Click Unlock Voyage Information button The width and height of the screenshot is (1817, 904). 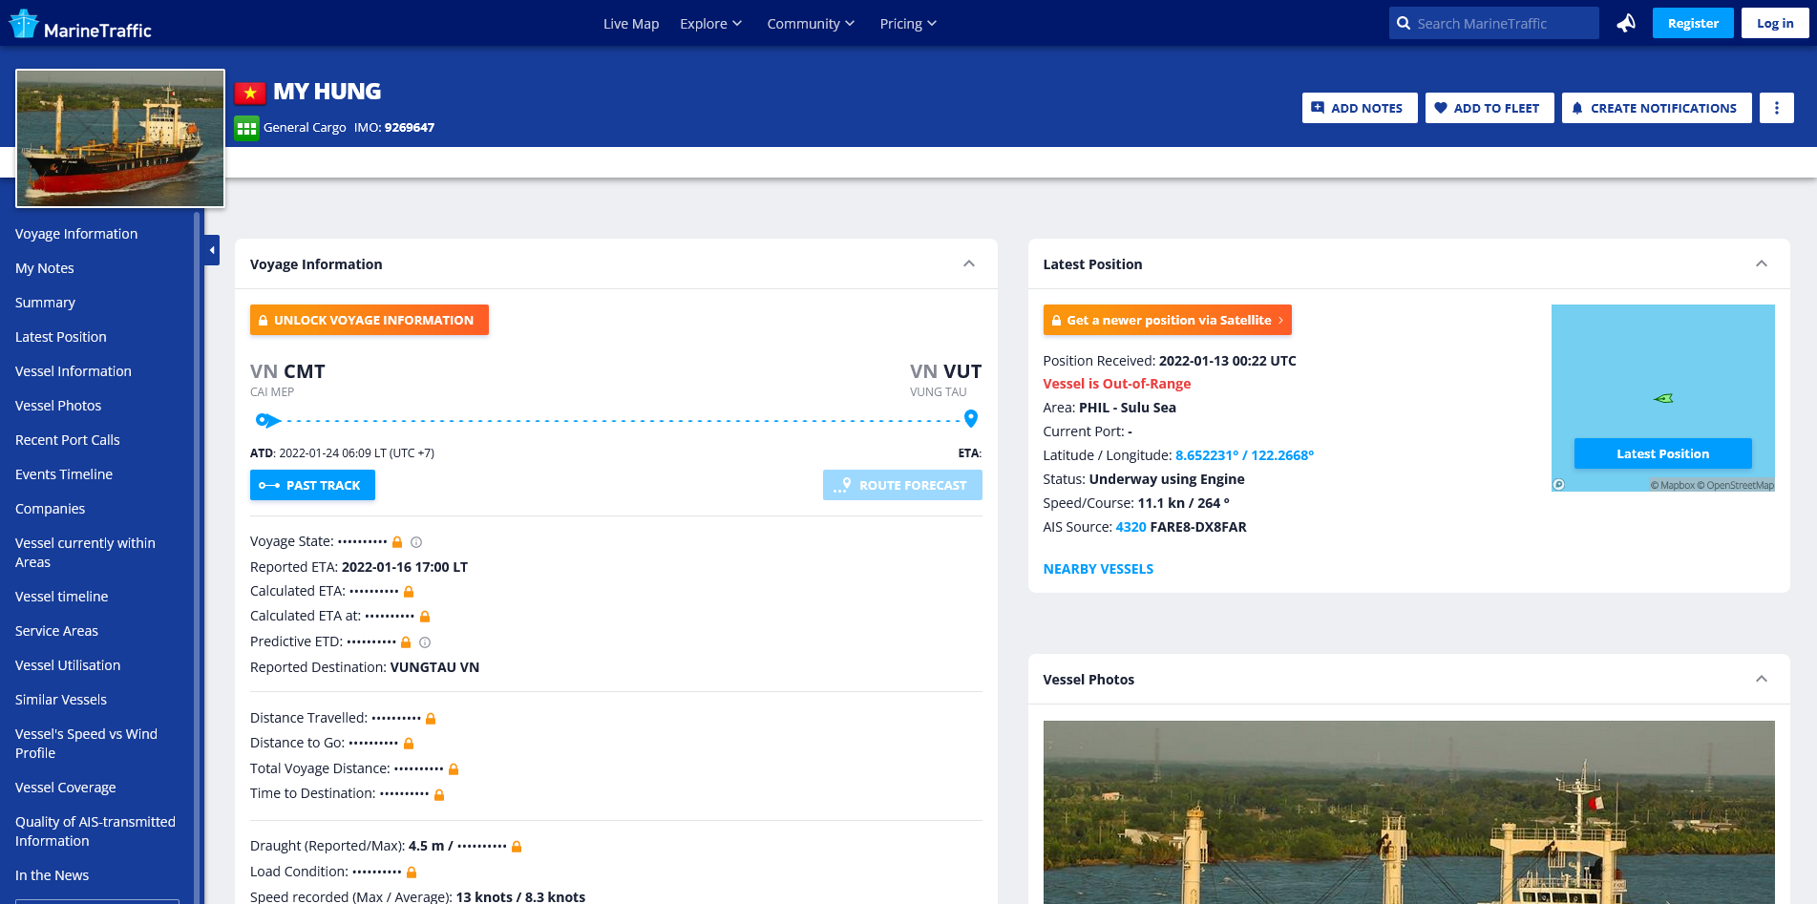click(x=370, y=320)
